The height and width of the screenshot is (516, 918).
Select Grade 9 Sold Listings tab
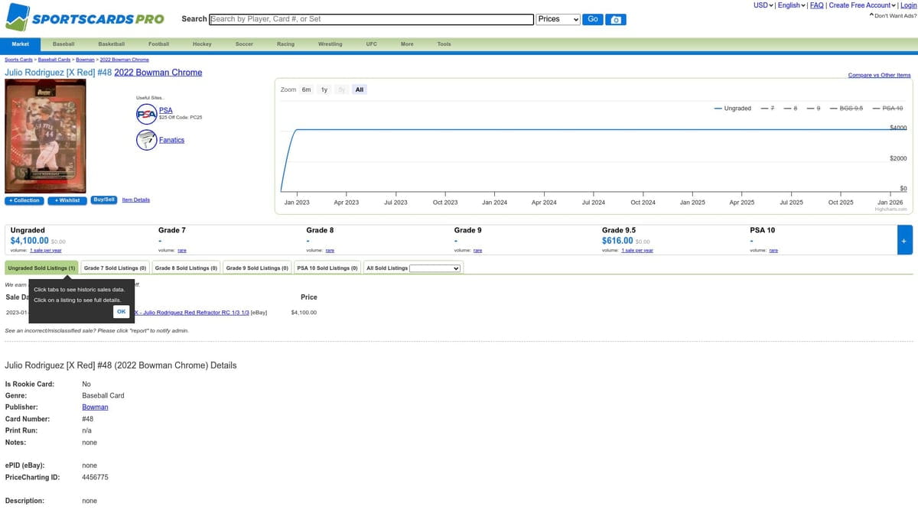258,268
